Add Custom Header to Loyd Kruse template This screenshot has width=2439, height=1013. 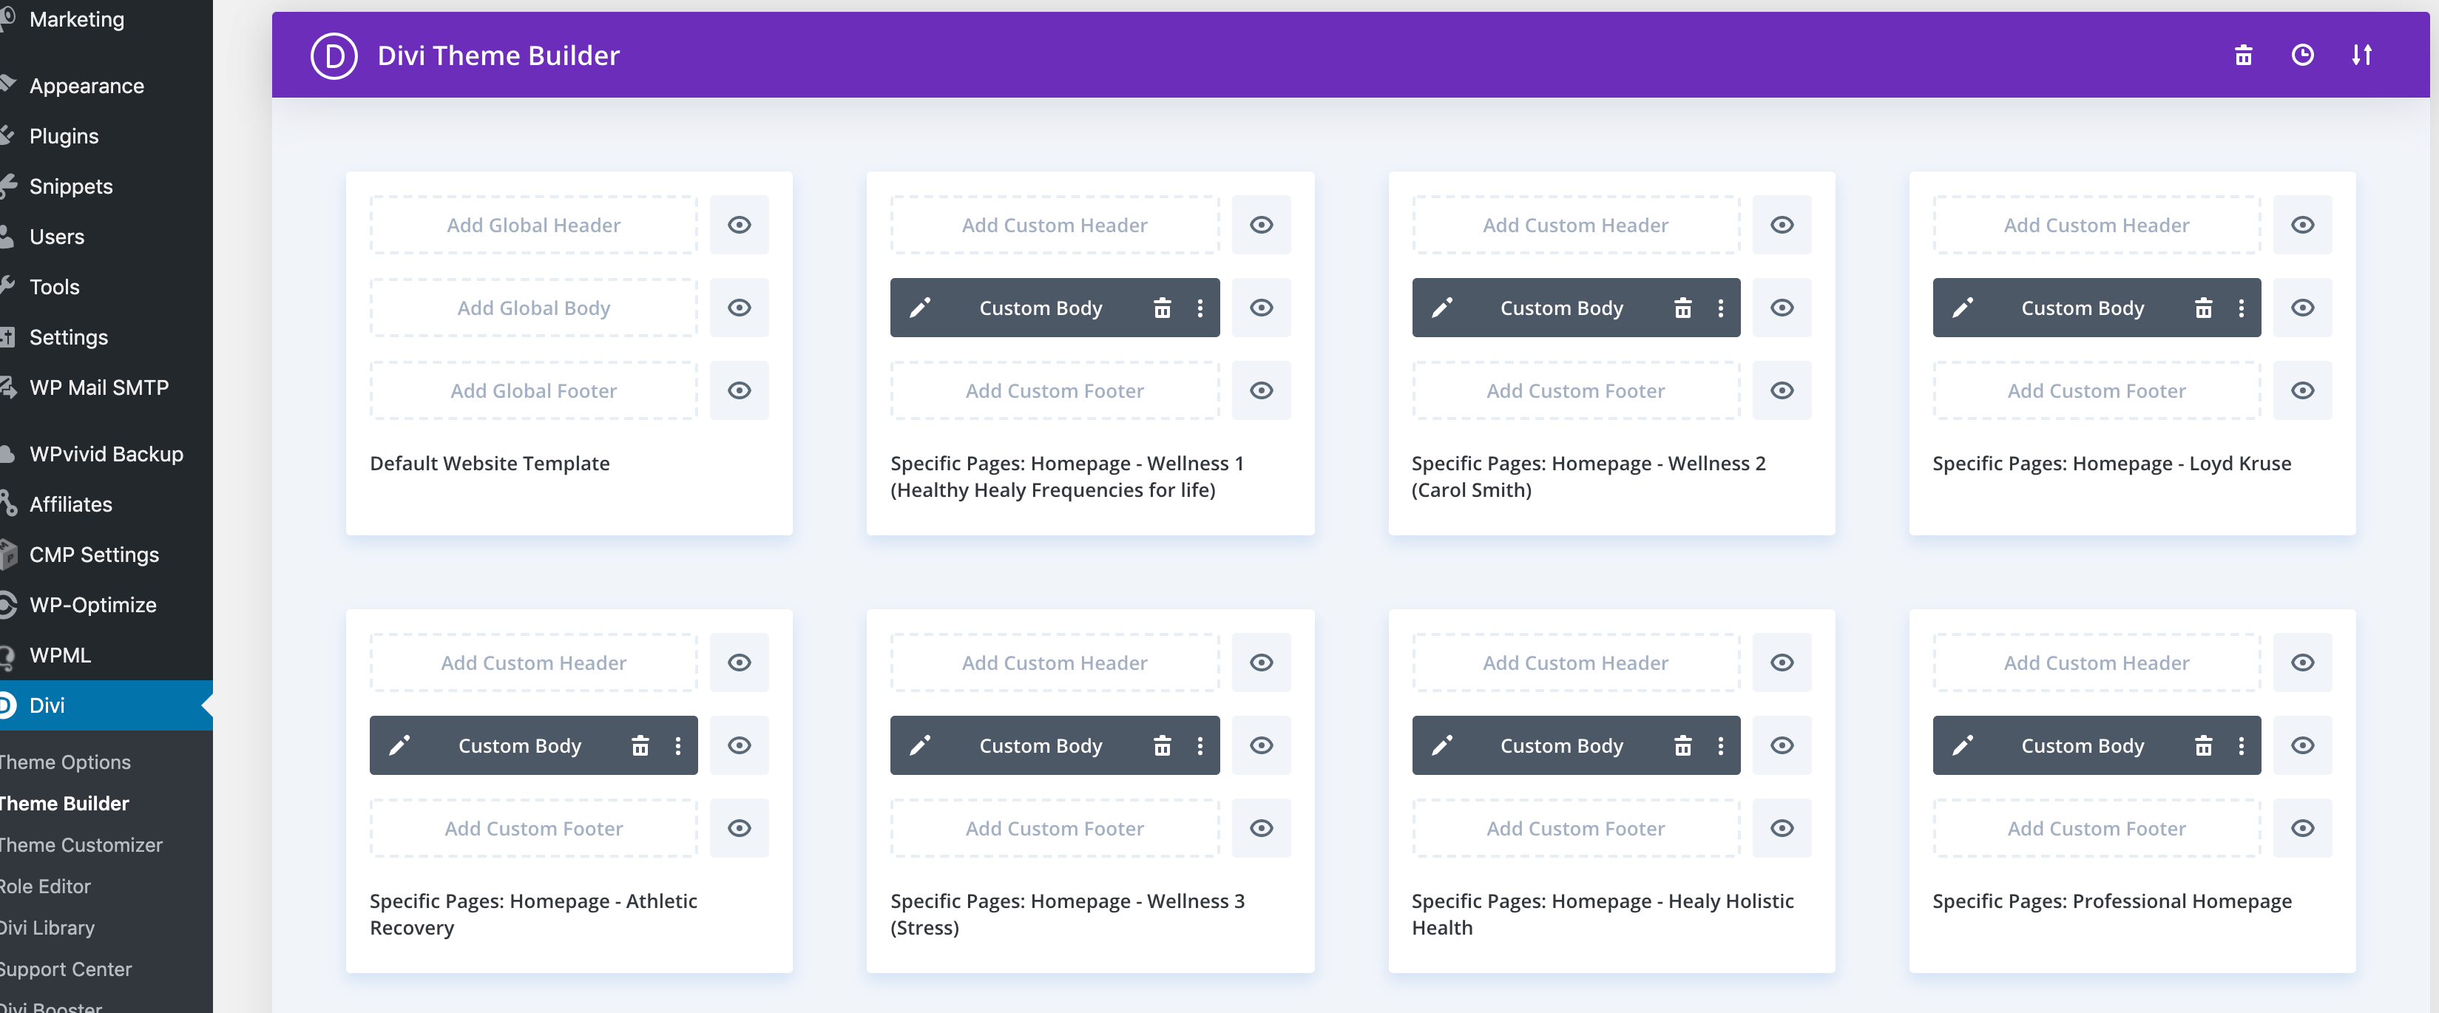pyautogui.click(x=2097, y=224)
